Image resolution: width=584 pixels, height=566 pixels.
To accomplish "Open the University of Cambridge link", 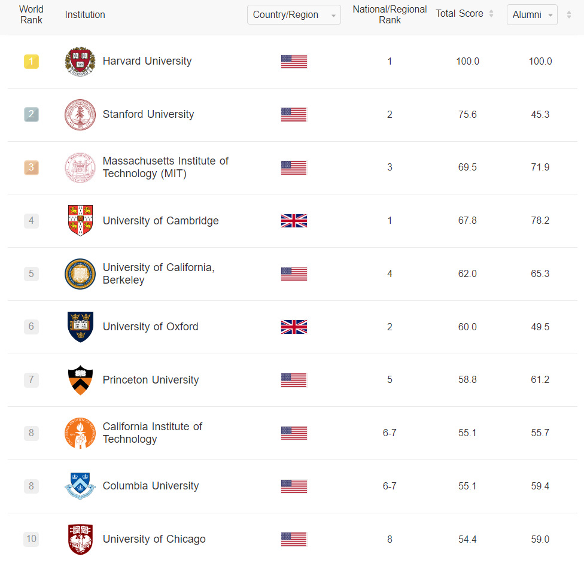I will [160, 221].
